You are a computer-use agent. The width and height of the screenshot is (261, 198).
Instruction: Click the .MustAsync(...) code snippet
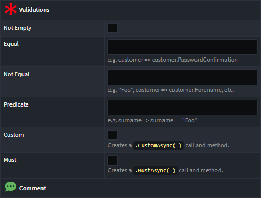point(155,170)
